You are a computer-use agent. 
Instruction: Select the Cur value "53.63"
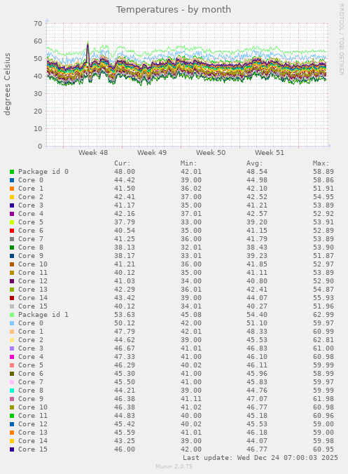[125, 315]
